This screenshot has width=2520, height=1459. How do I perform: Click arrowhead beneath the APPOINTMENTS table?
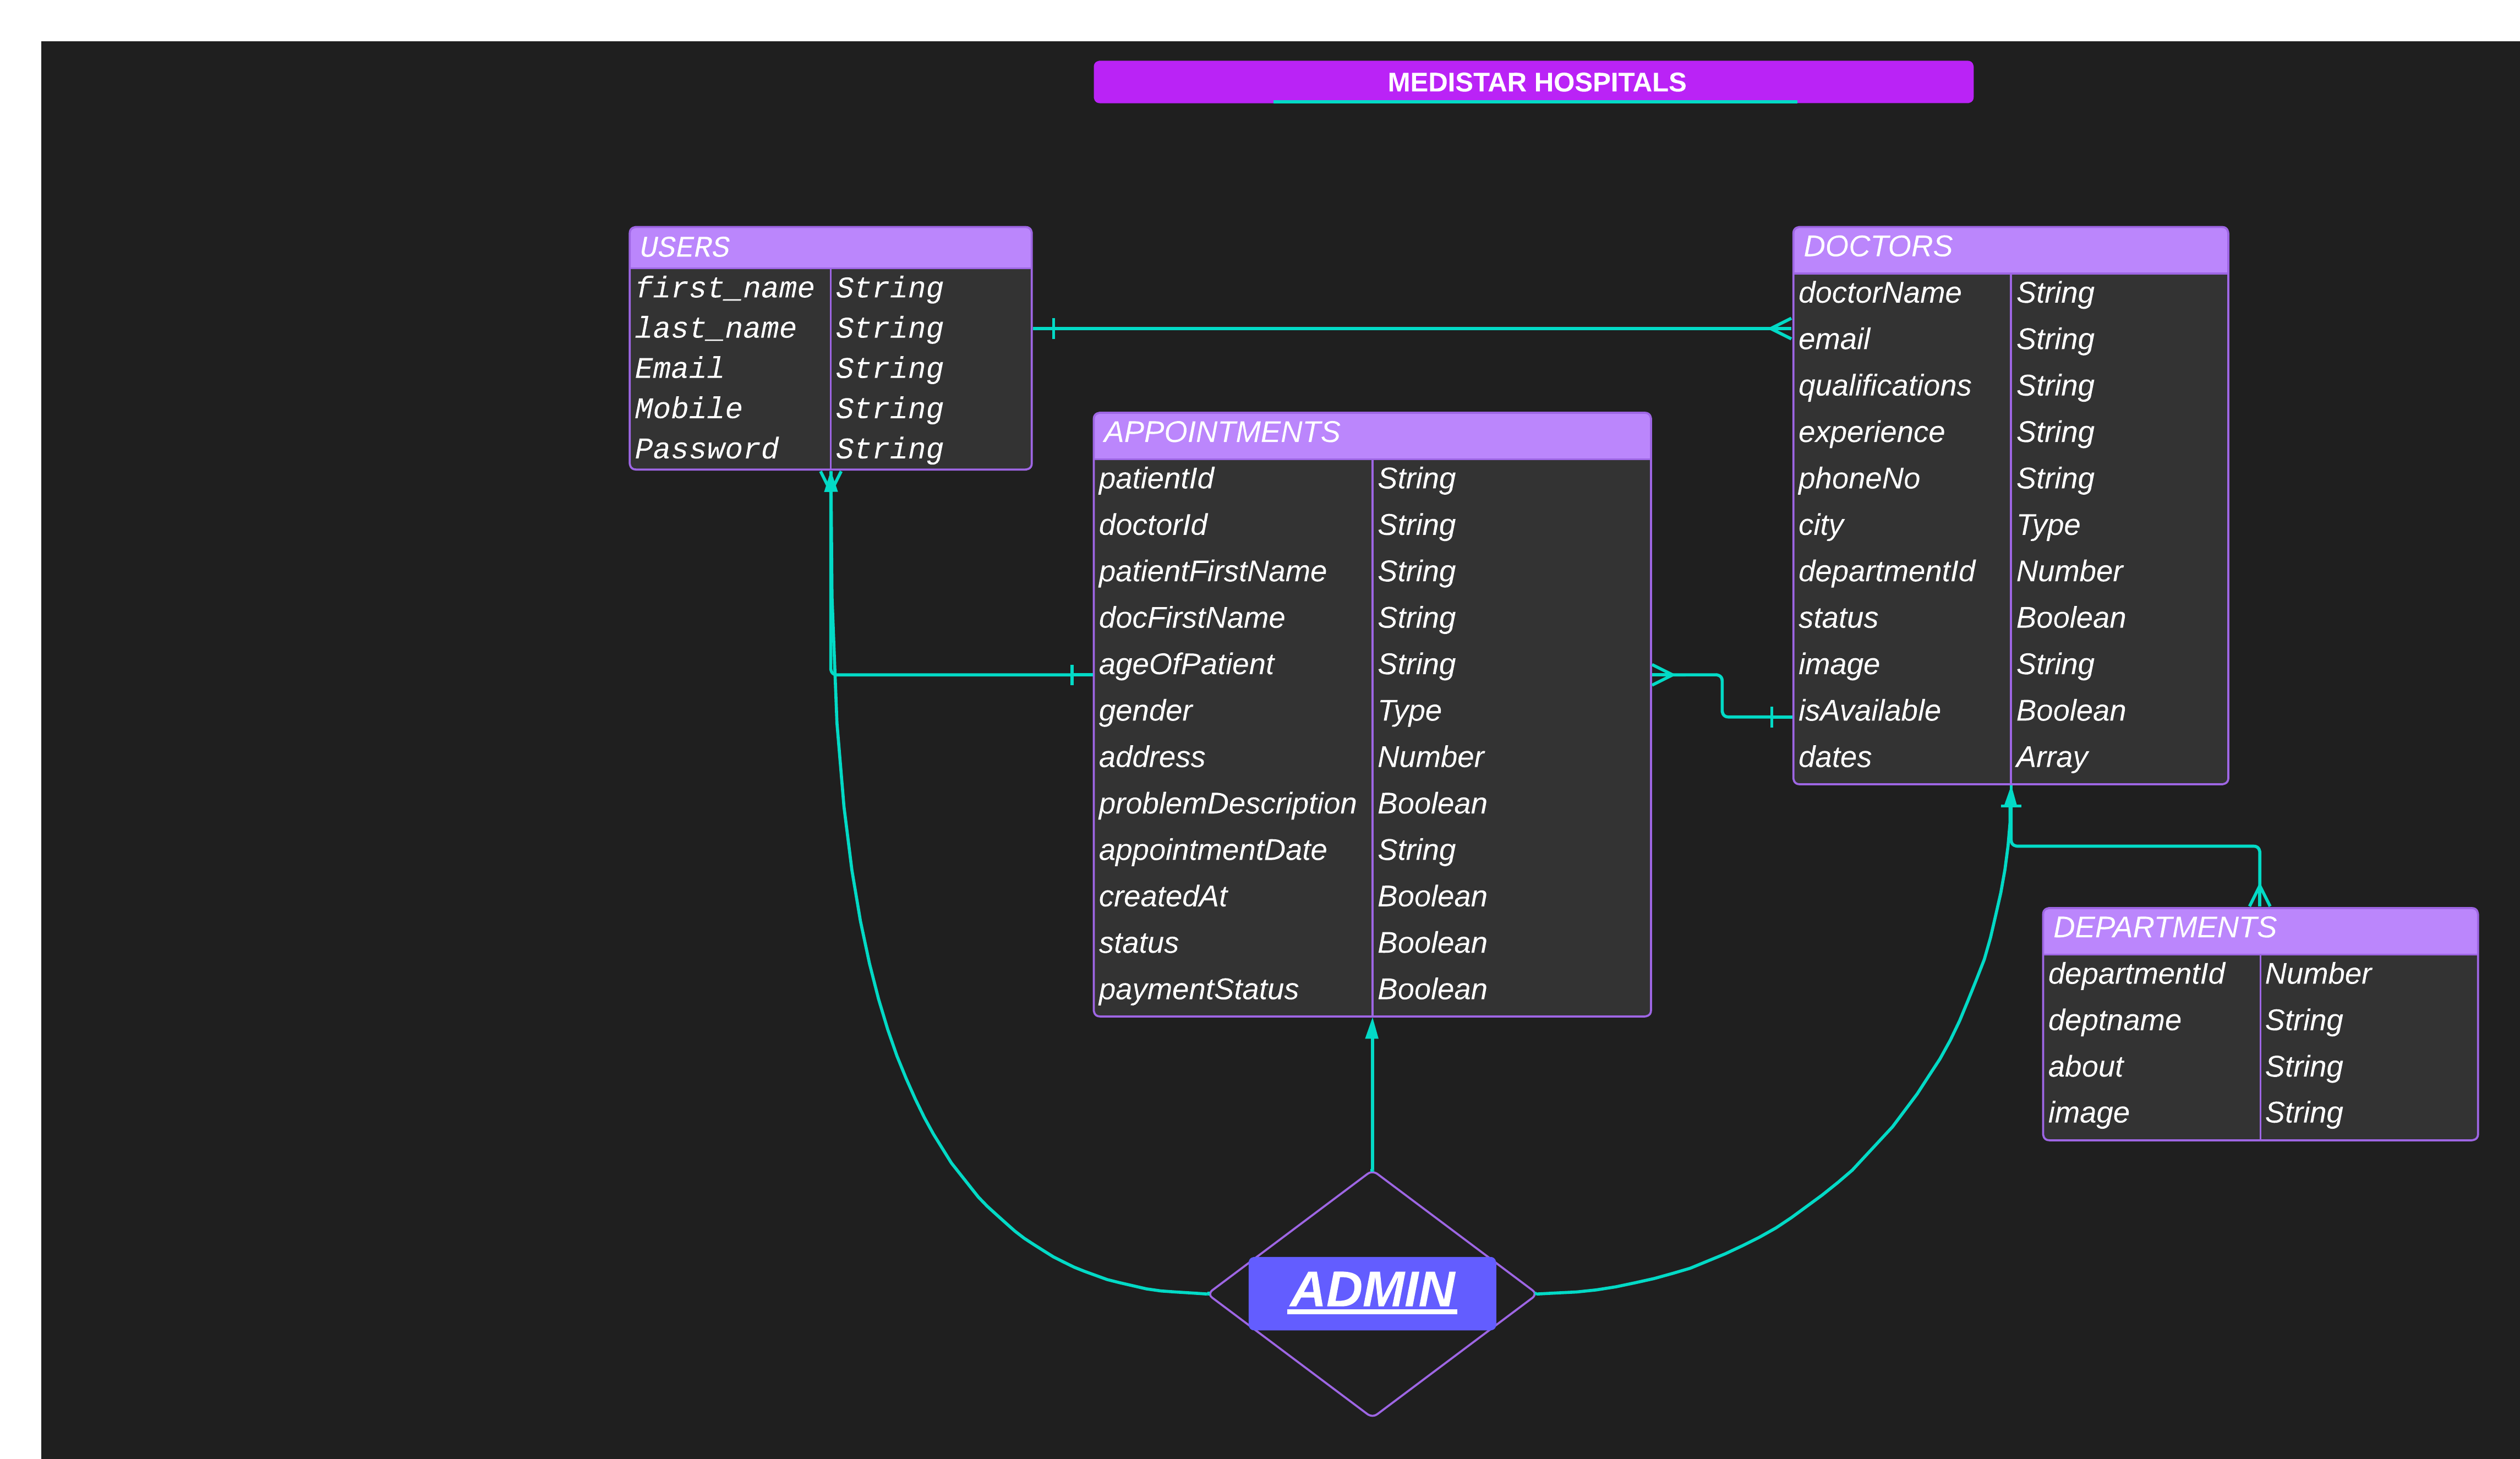pos(1371,1031)
